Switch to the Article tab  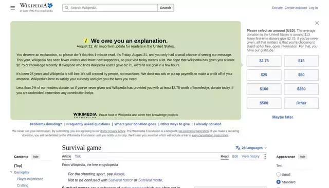pyautogui.click(x=66, y=156)
